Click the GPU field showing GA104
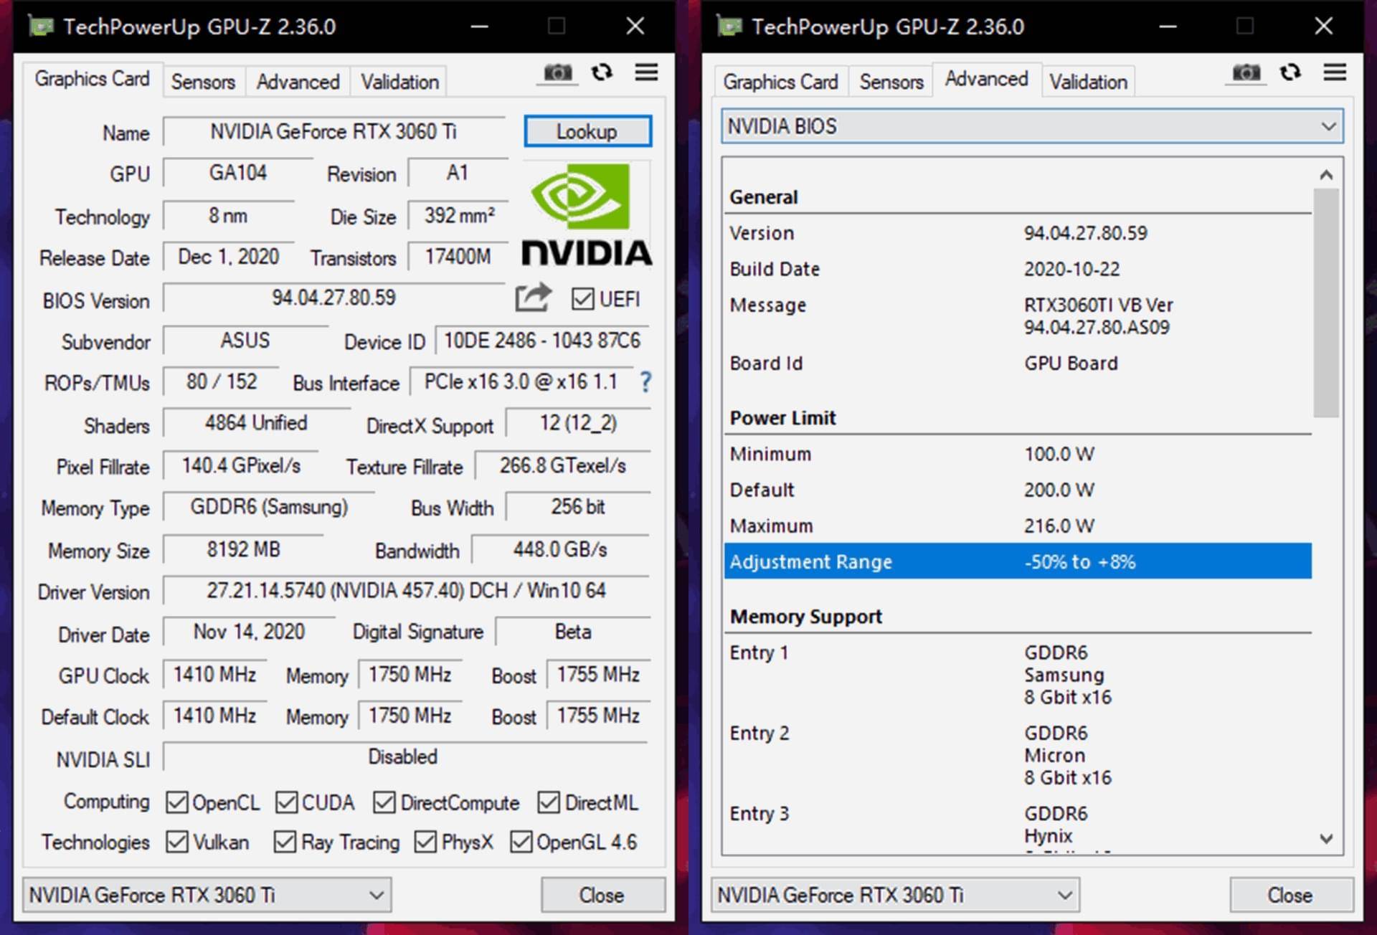This screenshot has height=935, width=1377. click(238, 173)
